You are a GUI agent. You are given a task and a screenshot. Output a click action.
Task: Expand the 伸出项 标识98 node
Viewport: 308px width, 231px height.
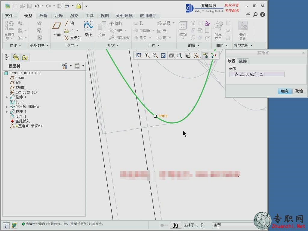click(7, 107)
